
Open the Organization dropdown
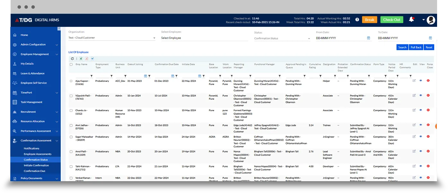(112, 38)
